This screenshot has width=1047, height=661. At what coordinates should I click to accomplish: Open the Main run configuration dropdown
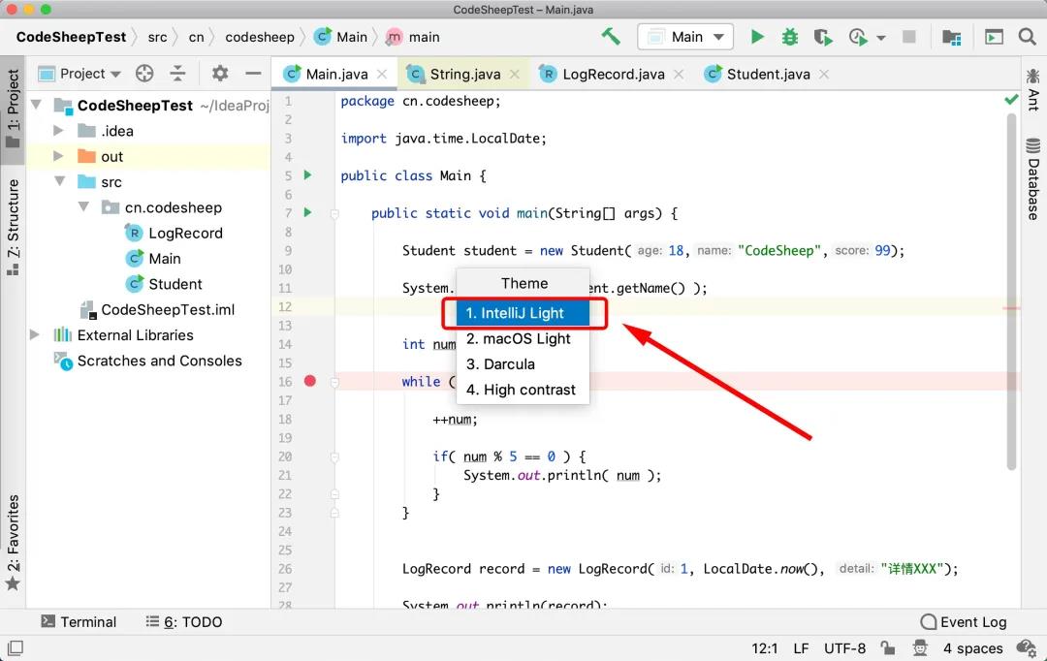click(685, 37)
